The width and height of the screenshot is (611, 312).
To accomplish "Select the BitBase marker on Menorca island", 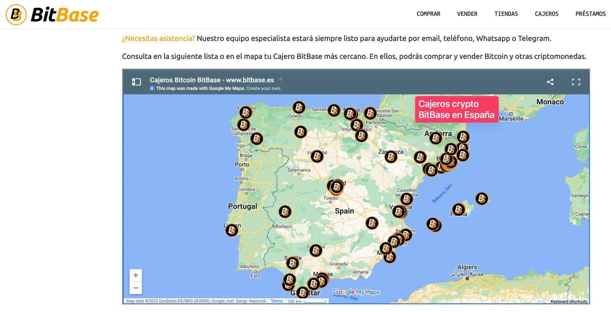I will pos(482,199).
